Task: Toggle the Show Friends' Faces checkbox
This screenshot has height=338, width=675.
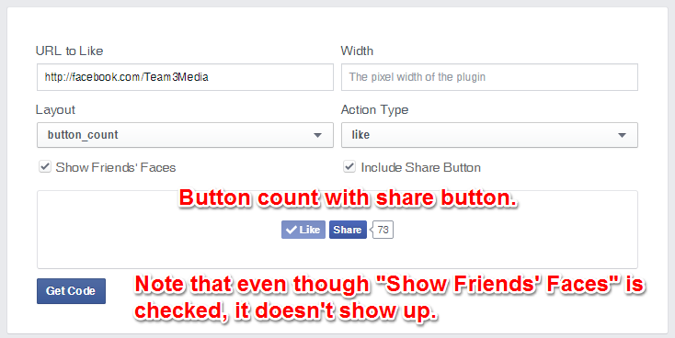Action: pos(45,166)
